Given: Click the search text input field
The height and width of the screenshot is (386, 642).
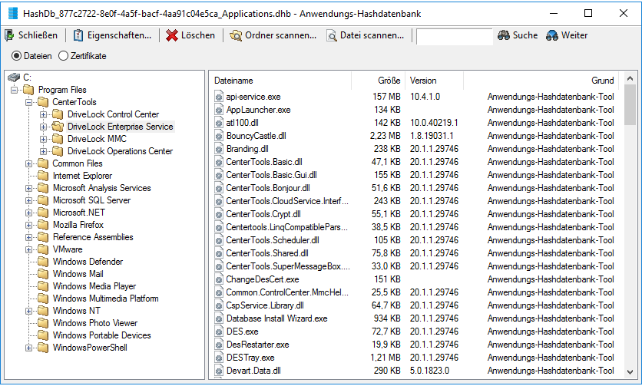Looking at the screenshot, I should [x=454, y=36].
